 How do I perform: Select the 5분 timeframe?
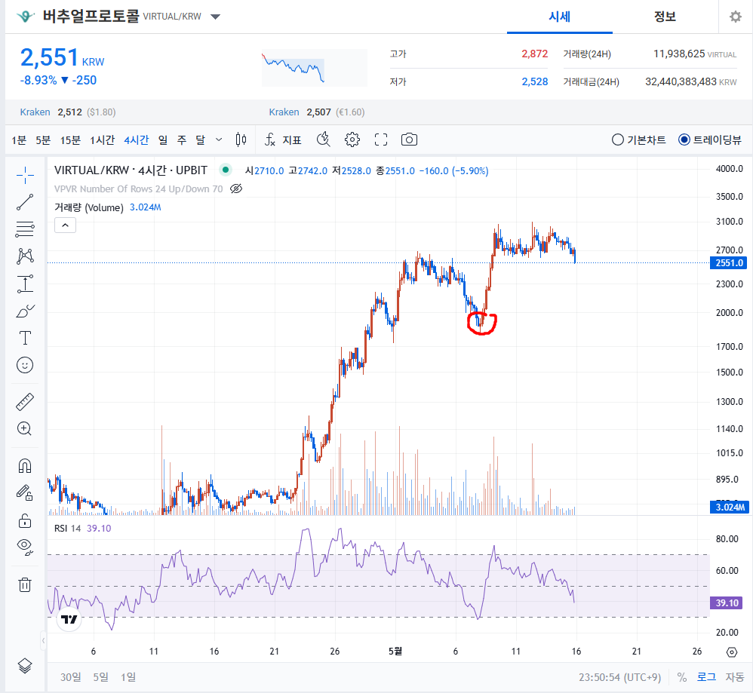[x=43, y=140]
